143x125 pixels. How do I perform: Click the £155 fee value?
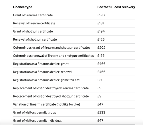[101, 56]
